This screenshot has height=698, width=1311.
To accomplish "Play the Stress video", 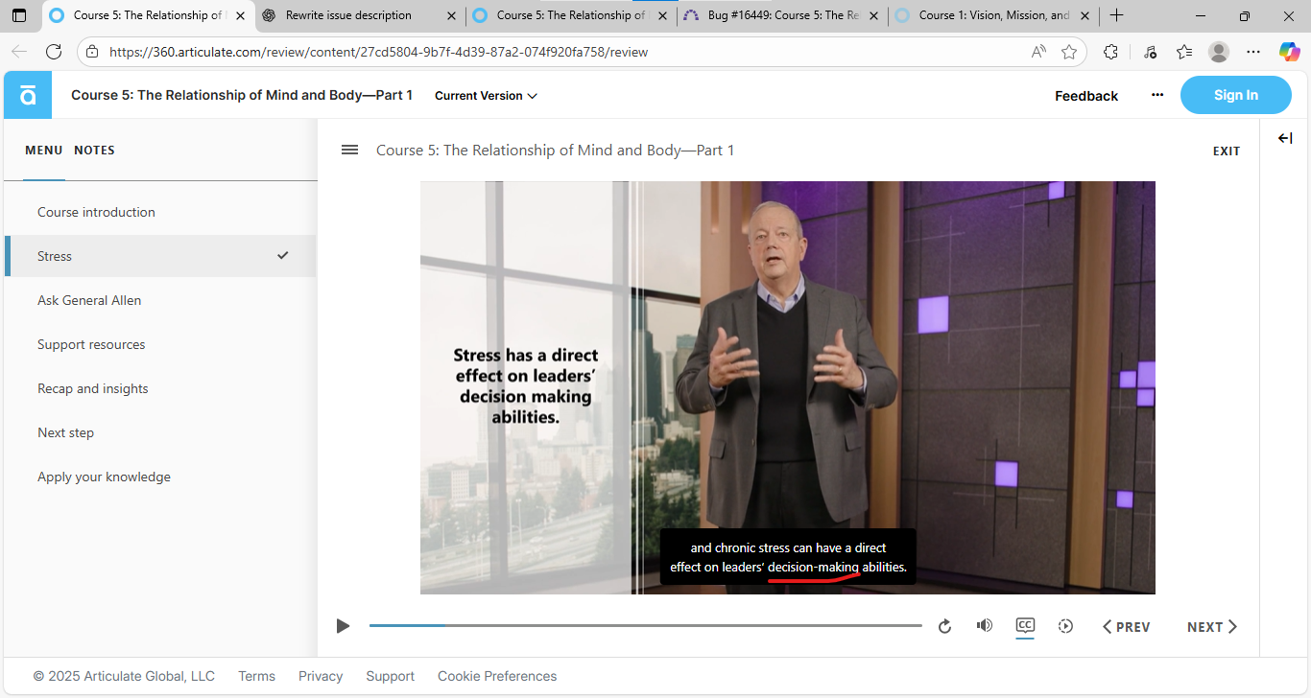I will point(343,626).
